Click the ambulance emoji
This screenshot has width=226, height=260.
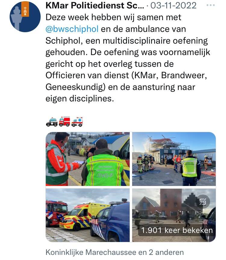point(77,122)
